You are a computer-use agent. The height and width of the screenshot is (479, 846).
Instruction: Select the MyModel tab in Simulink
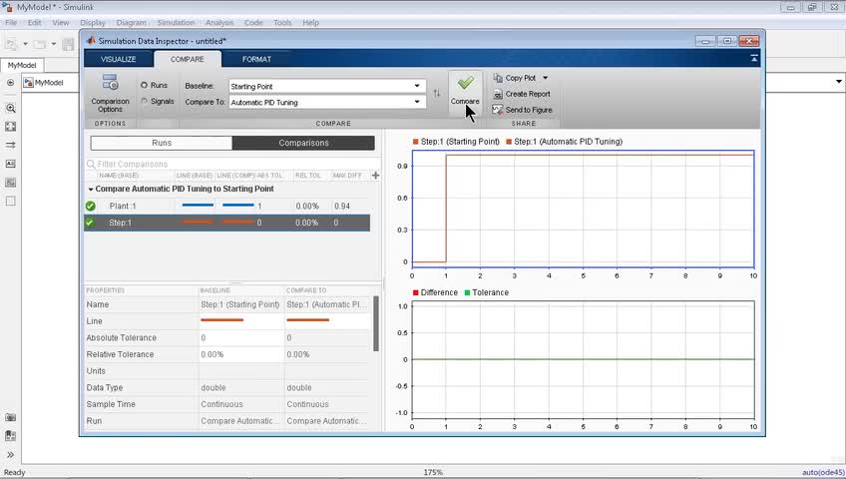pos(22,65)
